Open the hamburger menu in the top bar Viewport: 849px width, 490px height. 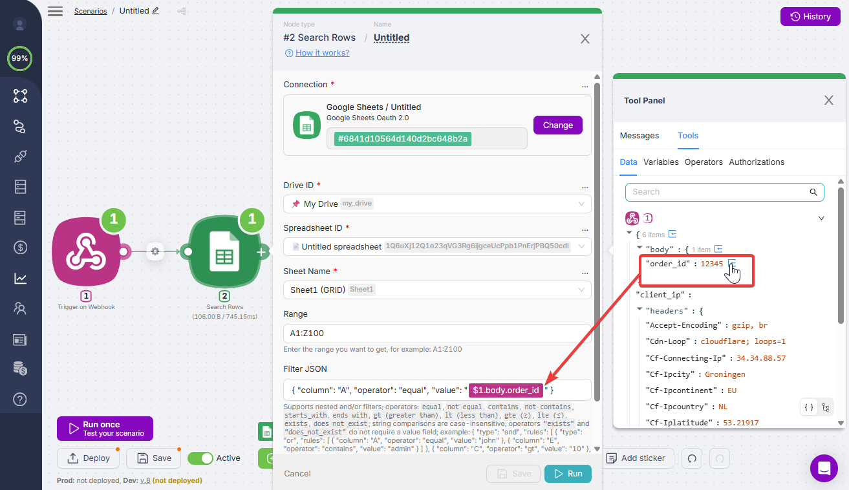click(x=56, y=11)
